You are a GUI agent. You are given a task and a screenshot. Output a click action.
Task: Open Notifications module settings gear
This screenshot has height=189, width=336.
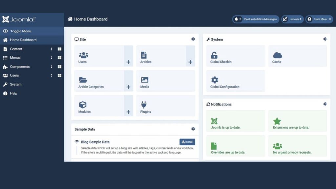325,104
